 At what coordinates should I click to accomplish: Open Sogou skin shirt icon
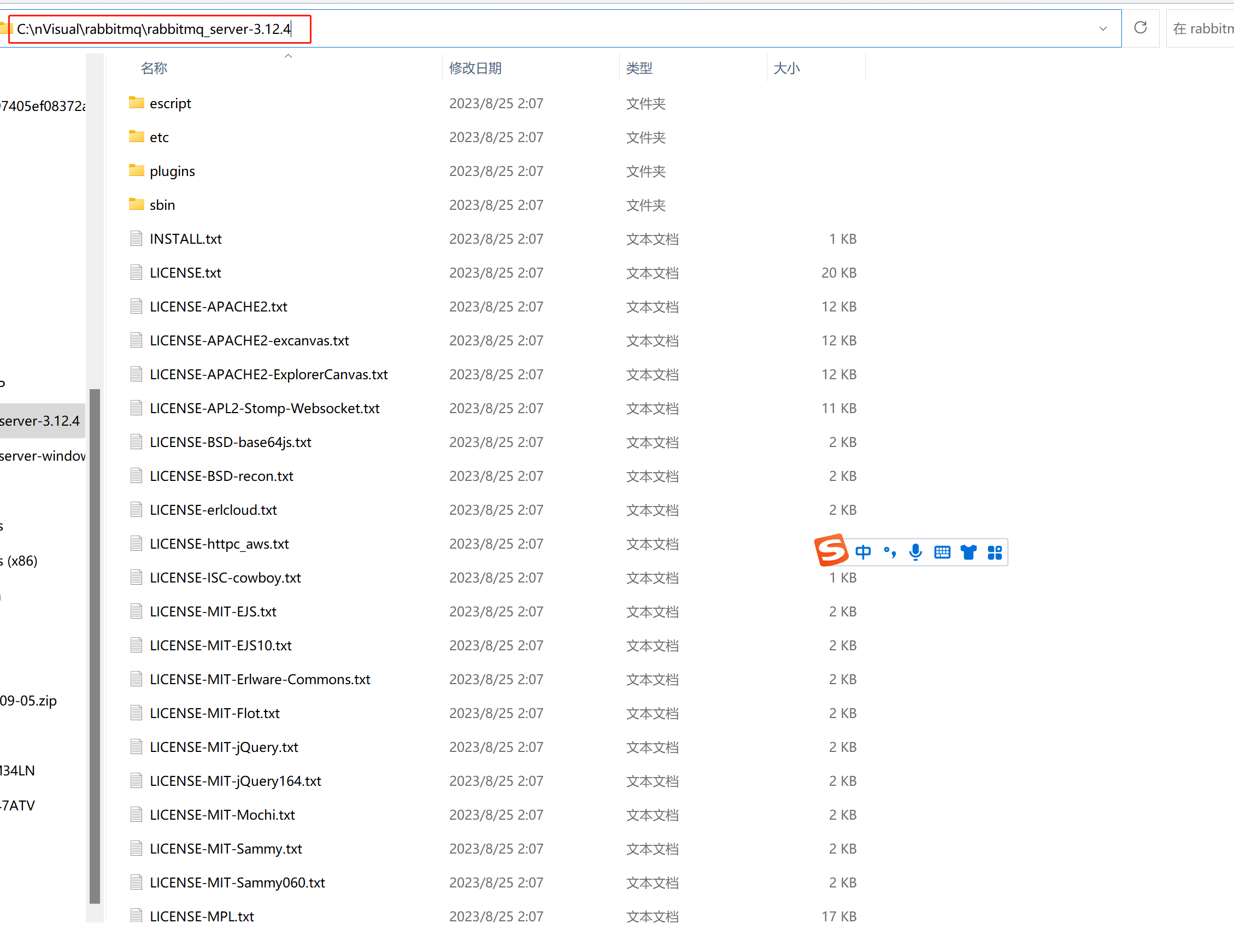[968, 552]
